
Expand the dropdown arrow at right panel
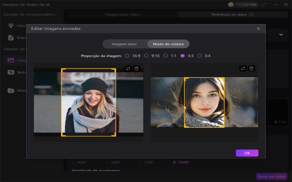click(281, 35)
